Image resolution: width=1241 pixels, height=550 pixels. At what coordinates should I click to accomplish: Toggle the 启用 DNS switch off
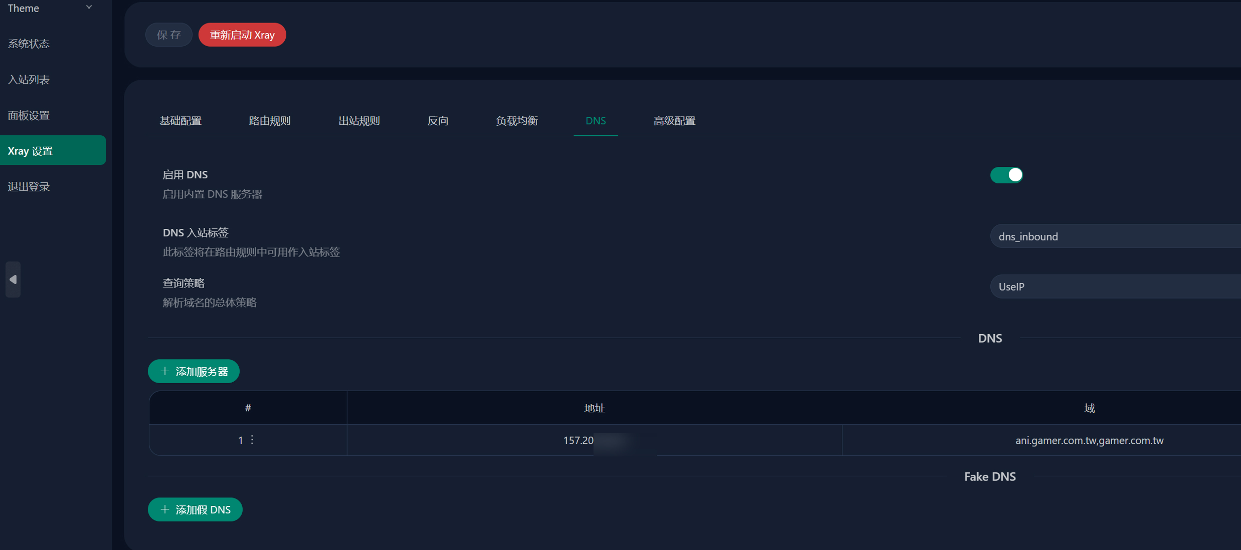click(1006, 175)
